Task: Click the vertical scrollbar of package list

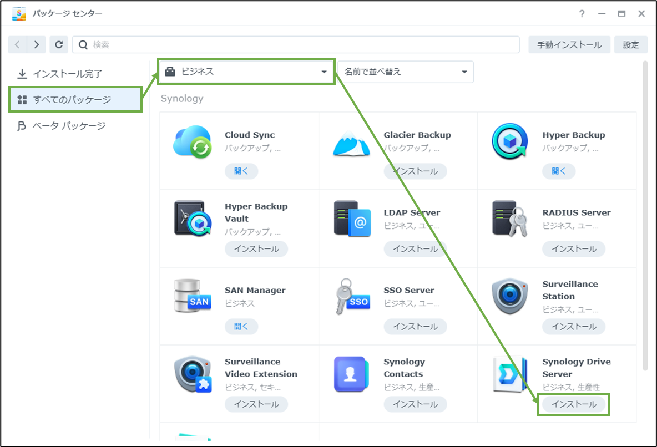Action: click(645, 216)
